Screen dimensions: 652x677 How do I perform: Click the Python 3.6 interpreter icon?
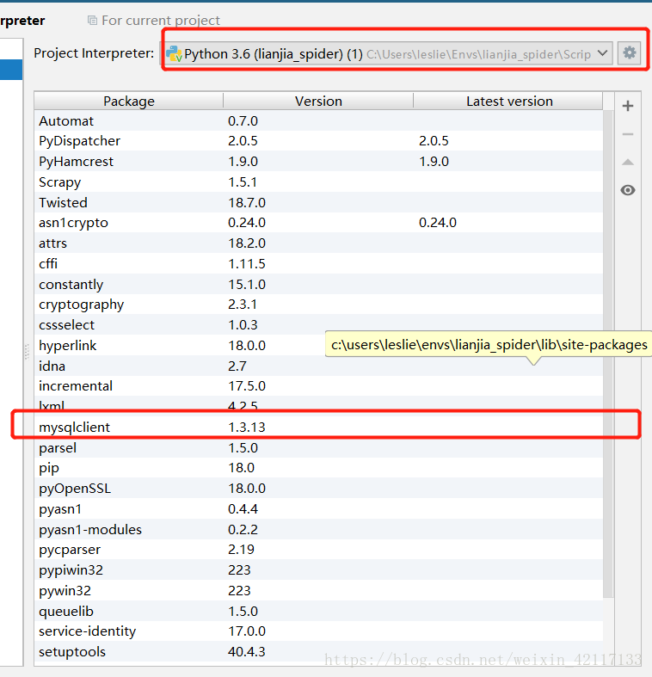pyautogui.click(x=174, y=54)
